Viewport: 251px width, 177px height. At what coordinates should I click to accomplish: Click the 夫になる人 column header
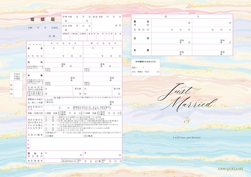click(x=64, y=43)
